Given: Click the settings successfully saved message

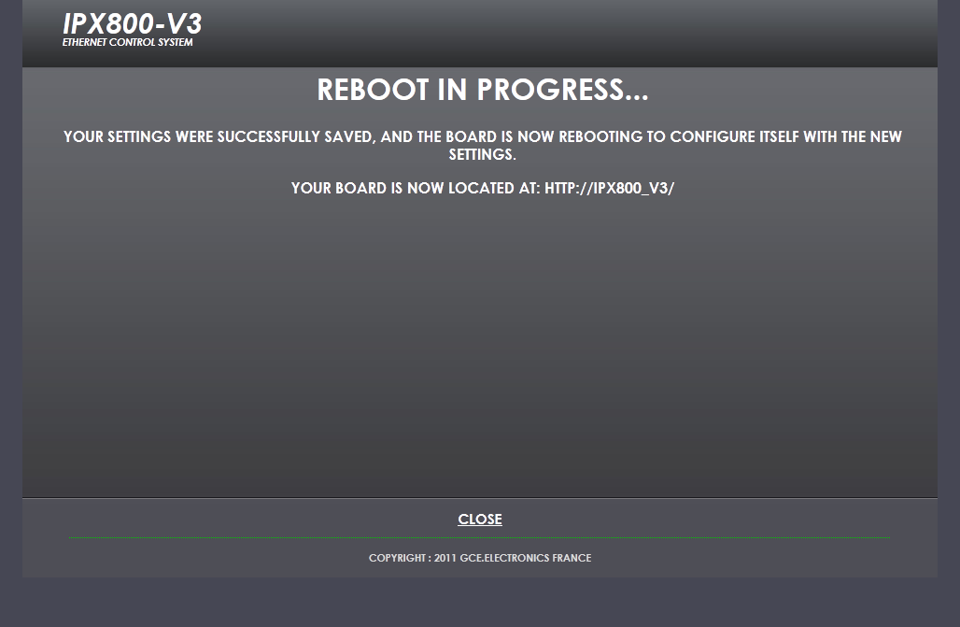Looking at the screenshot, I should click(483, 145).
